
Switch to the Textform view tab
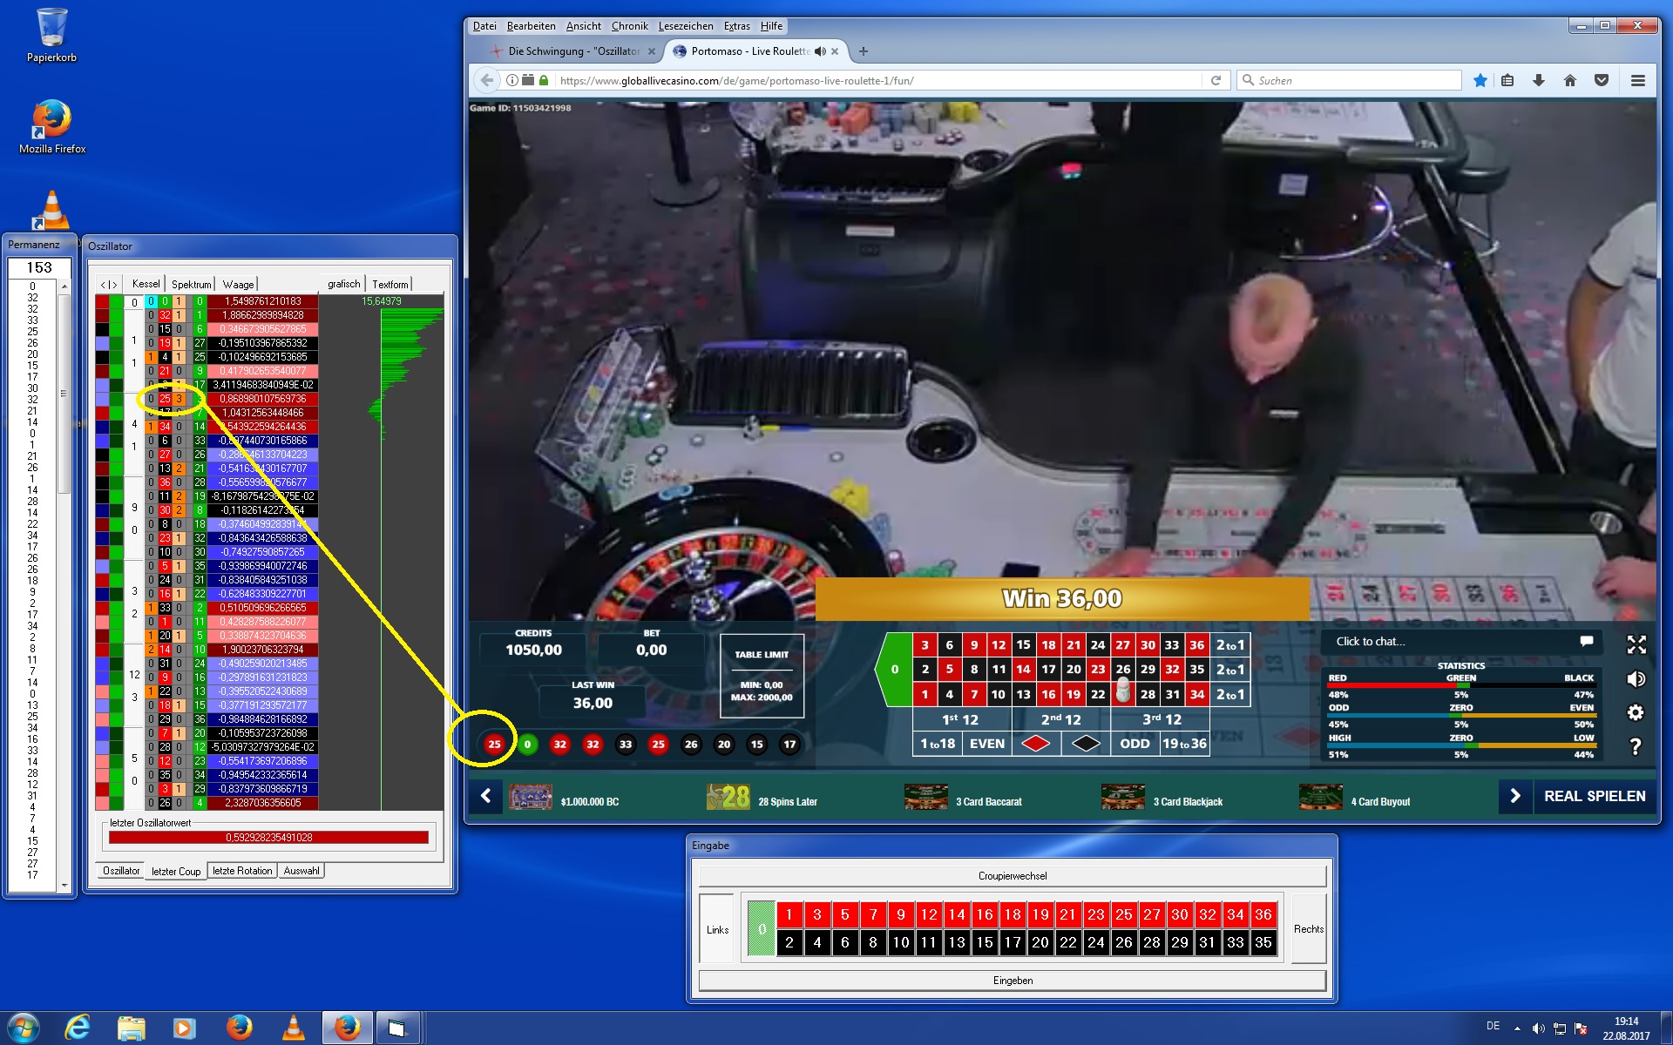point(389,284)
